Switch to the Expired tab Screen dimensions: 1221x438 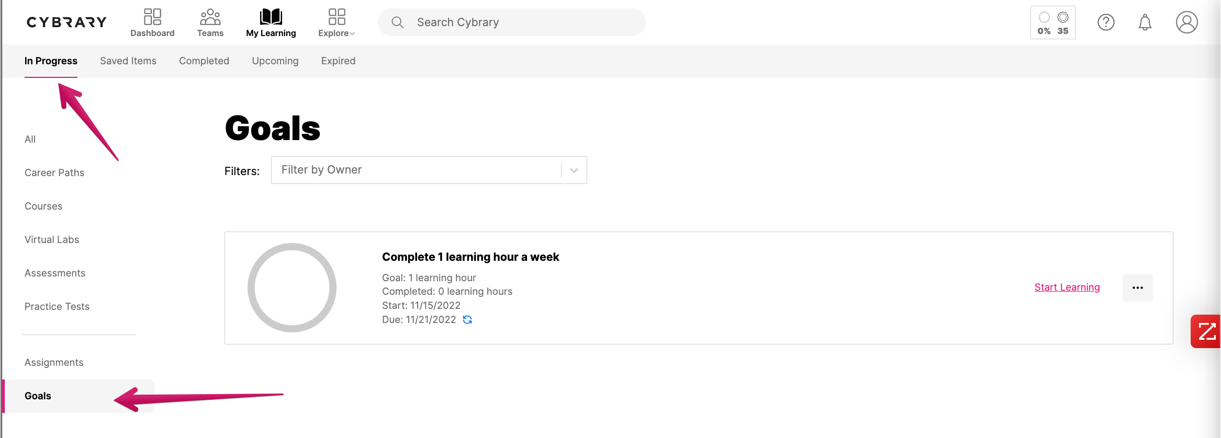tap(338, 61)
